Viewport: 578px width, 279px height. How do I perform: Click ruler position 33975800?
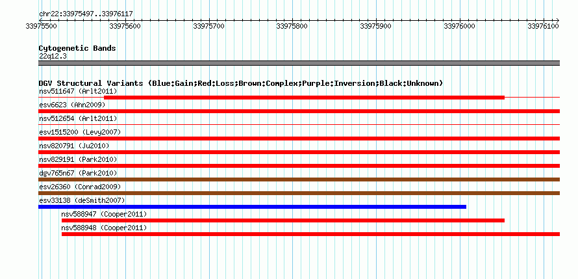[293, 26]
